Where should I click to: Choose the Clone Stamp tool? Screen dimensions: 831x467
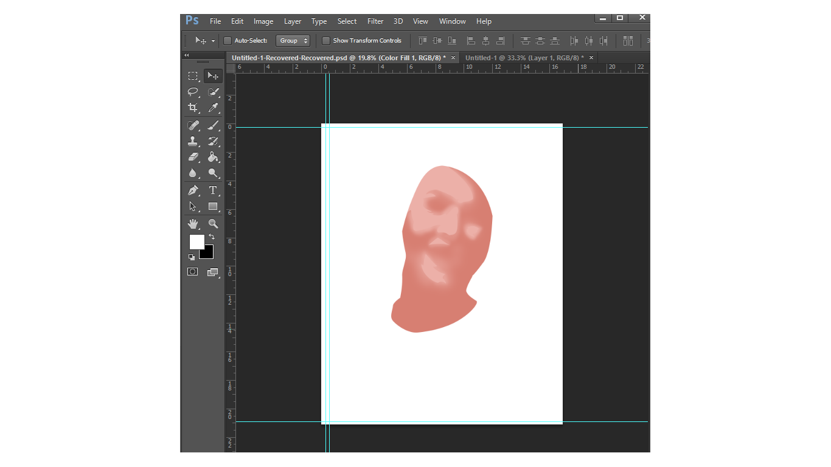pyautogui.click(x=193, y=141)
